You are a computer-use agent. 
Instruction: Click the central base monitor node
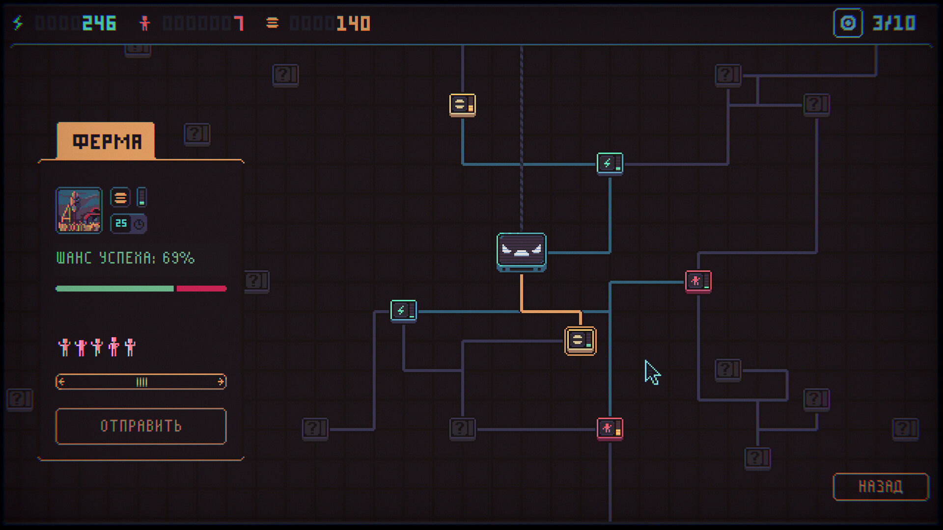click(x=521, y=251)
